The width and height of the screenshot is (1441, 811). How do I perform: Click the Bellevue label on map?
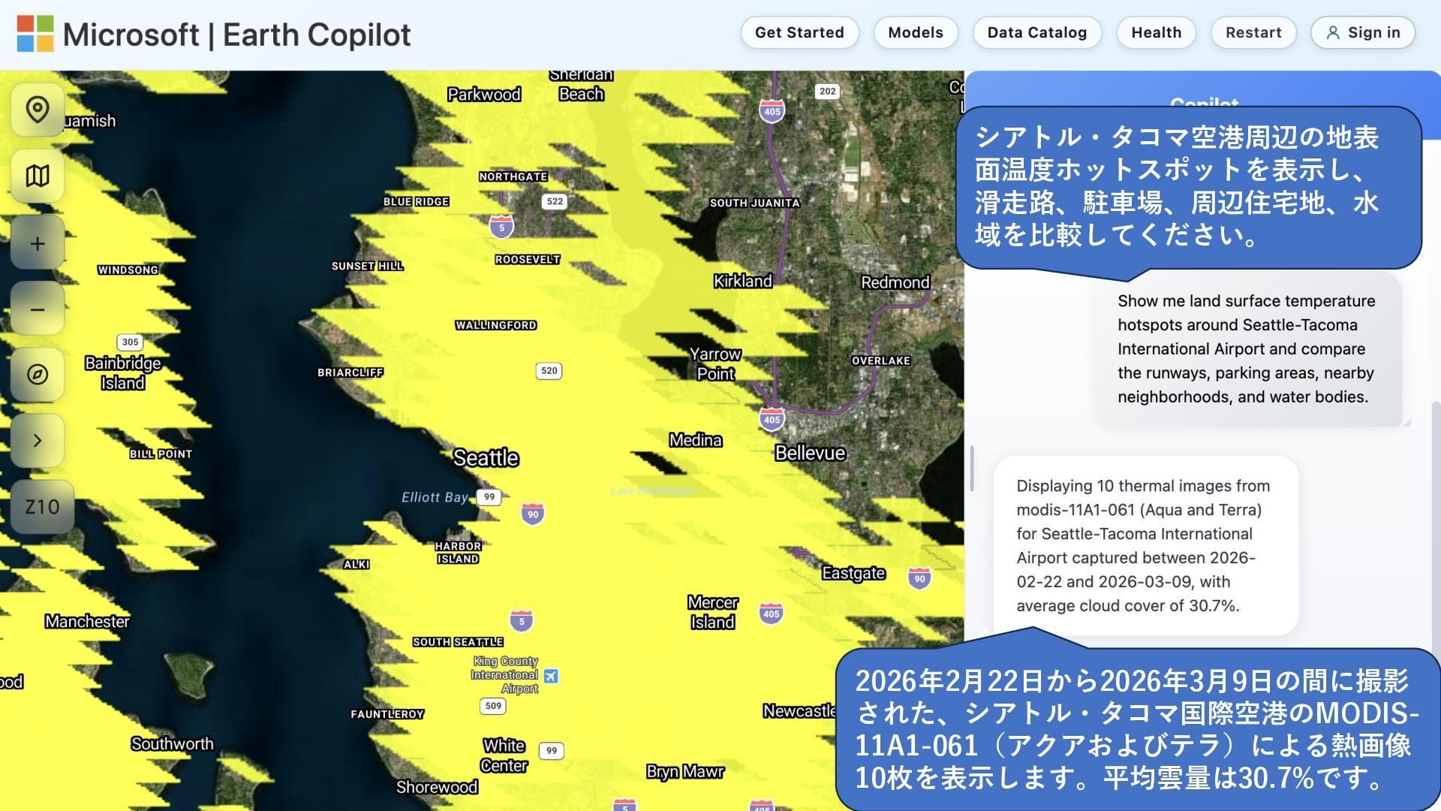pyautogui.click(x=810, y=453)
